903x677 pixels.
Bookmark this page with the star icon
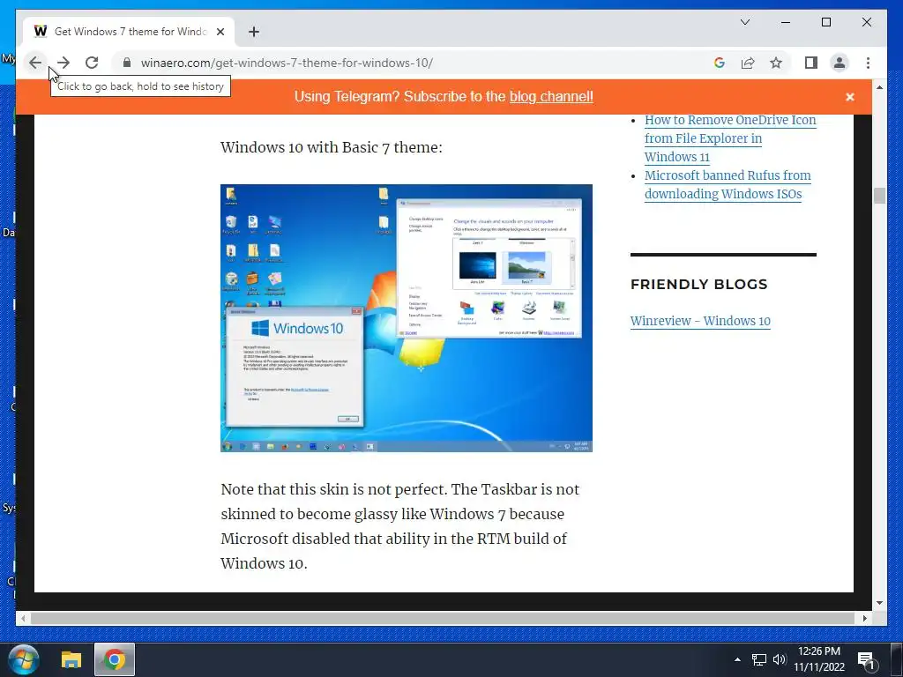click(x=776, y=63)
